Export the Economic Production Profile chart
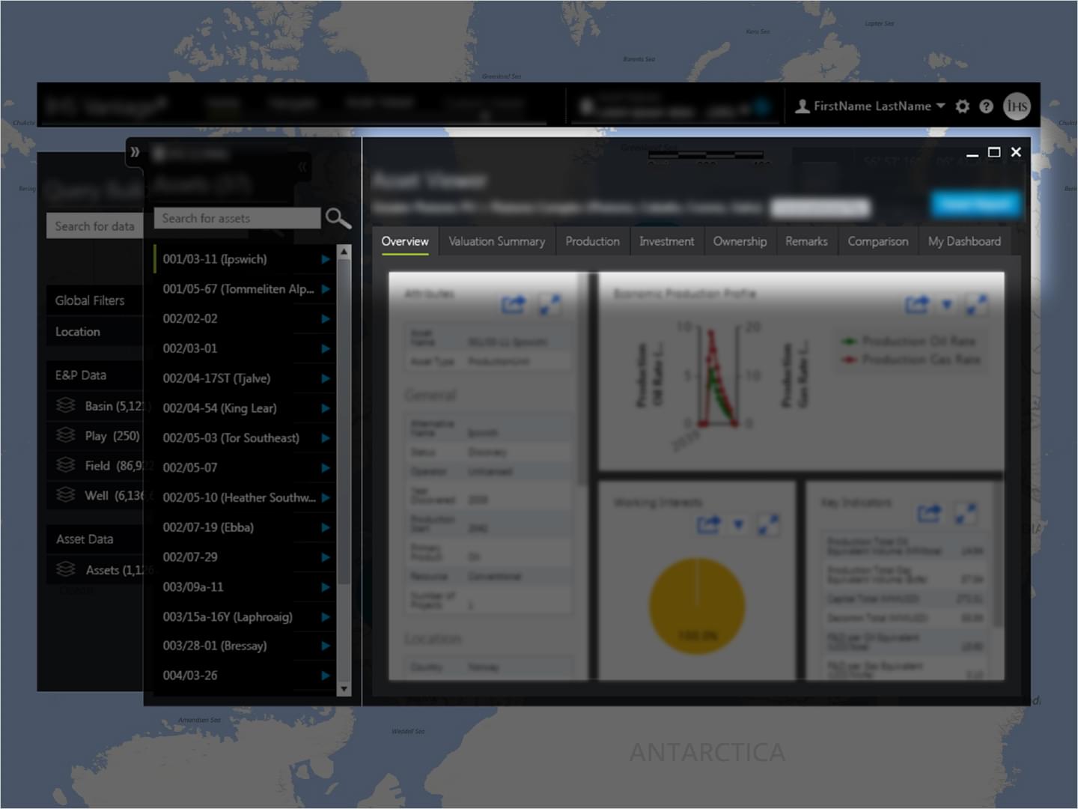This screenshot has height=809, width=1078. point(917,304)
